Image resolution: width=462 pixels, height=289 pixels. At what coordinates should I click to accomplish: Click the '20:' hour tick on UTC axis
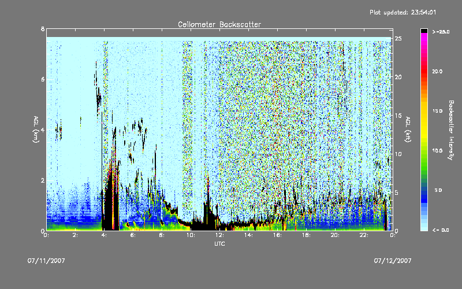coord(336,235)
